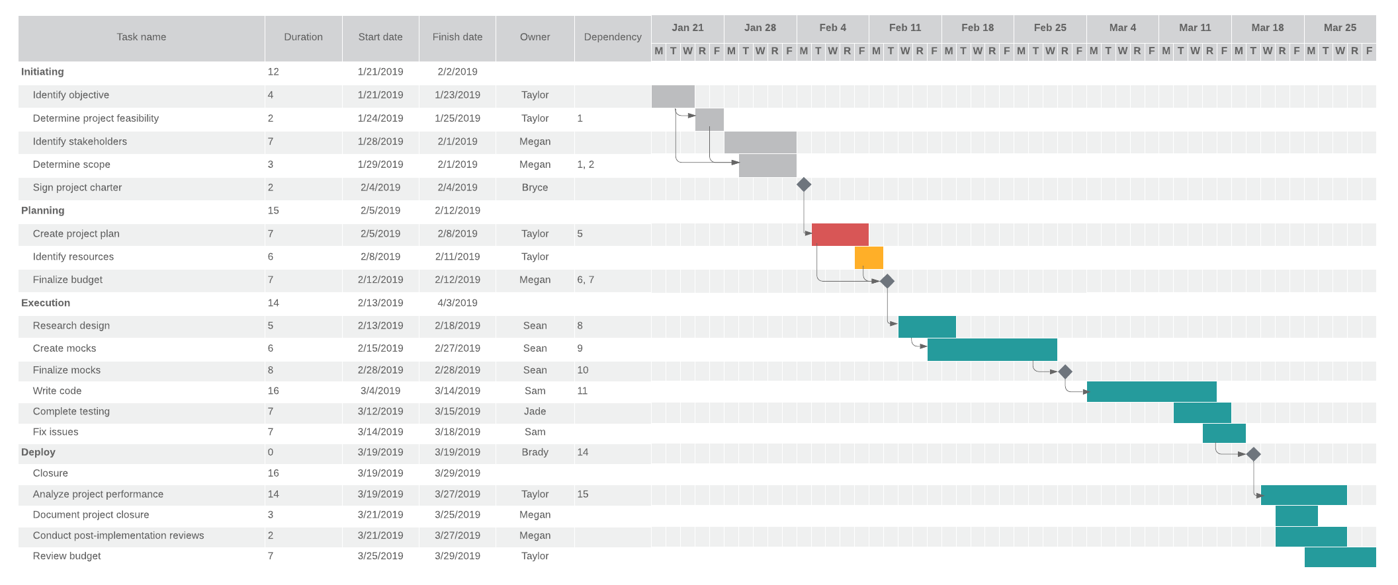Screen dimensions: 1398x585
Task: Select the Deploy milestone diamond
Action: pyautogui.click(x=1253, y=454)
